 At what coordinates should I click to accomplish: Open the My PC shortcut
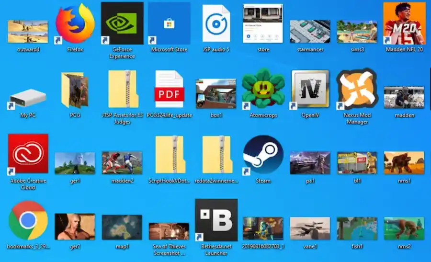[28, 98]
